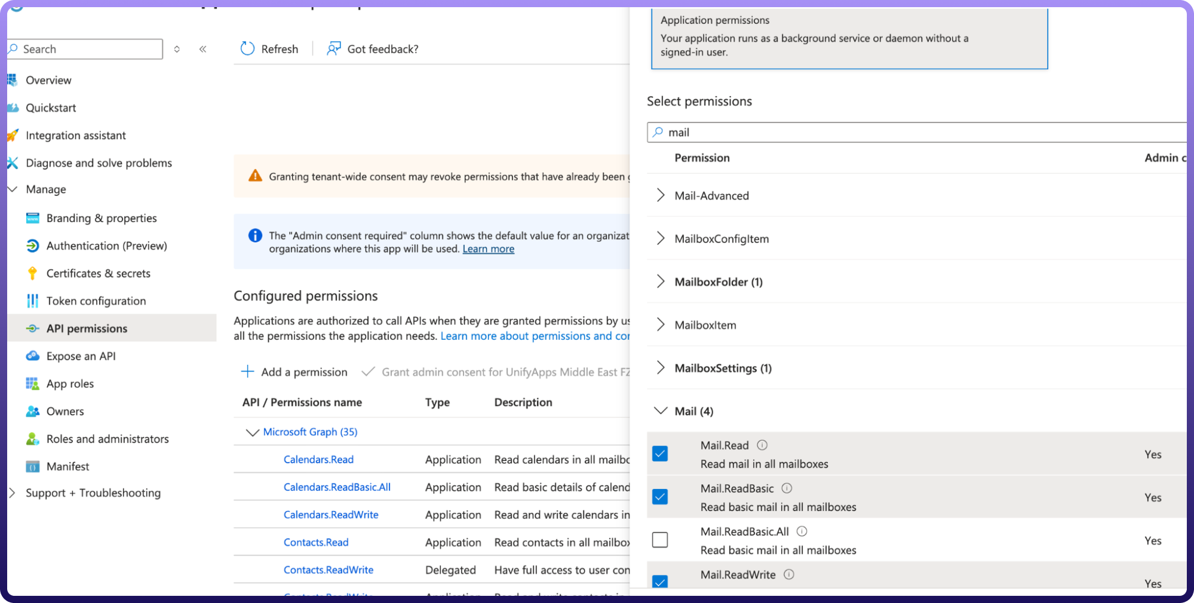Viewport: 1194px width, 603px height.
Task: Click the Select permissions search box containing mail
Action: (916, 132)
